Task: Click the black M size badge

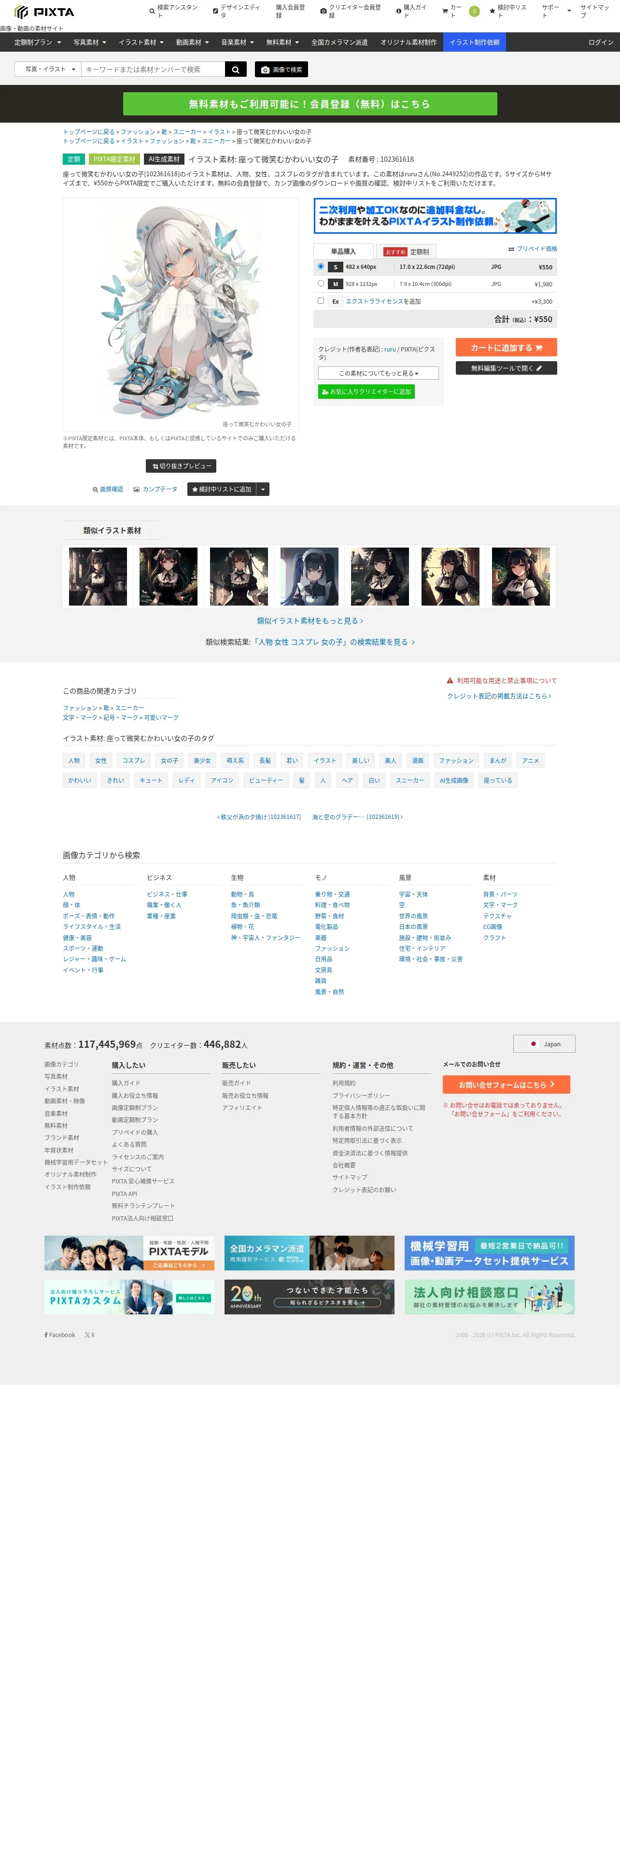Action: pos(335,284)
